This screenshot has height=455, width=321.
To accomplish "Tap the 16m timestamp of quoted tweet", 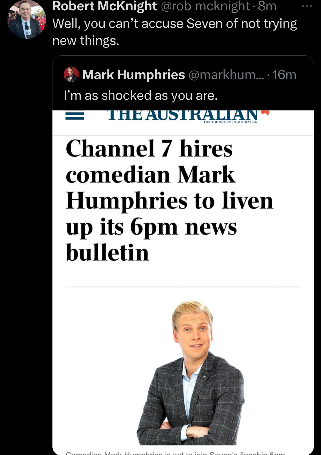I will click(284, 75).
